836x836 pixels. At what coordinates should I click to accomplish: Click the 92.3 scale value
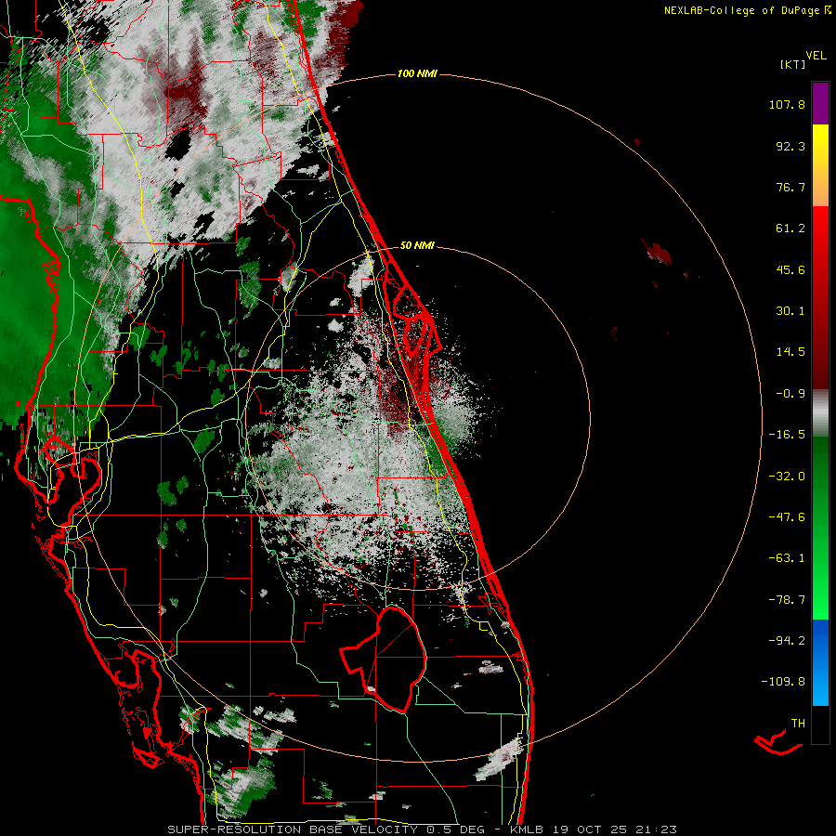pos(790,146)
